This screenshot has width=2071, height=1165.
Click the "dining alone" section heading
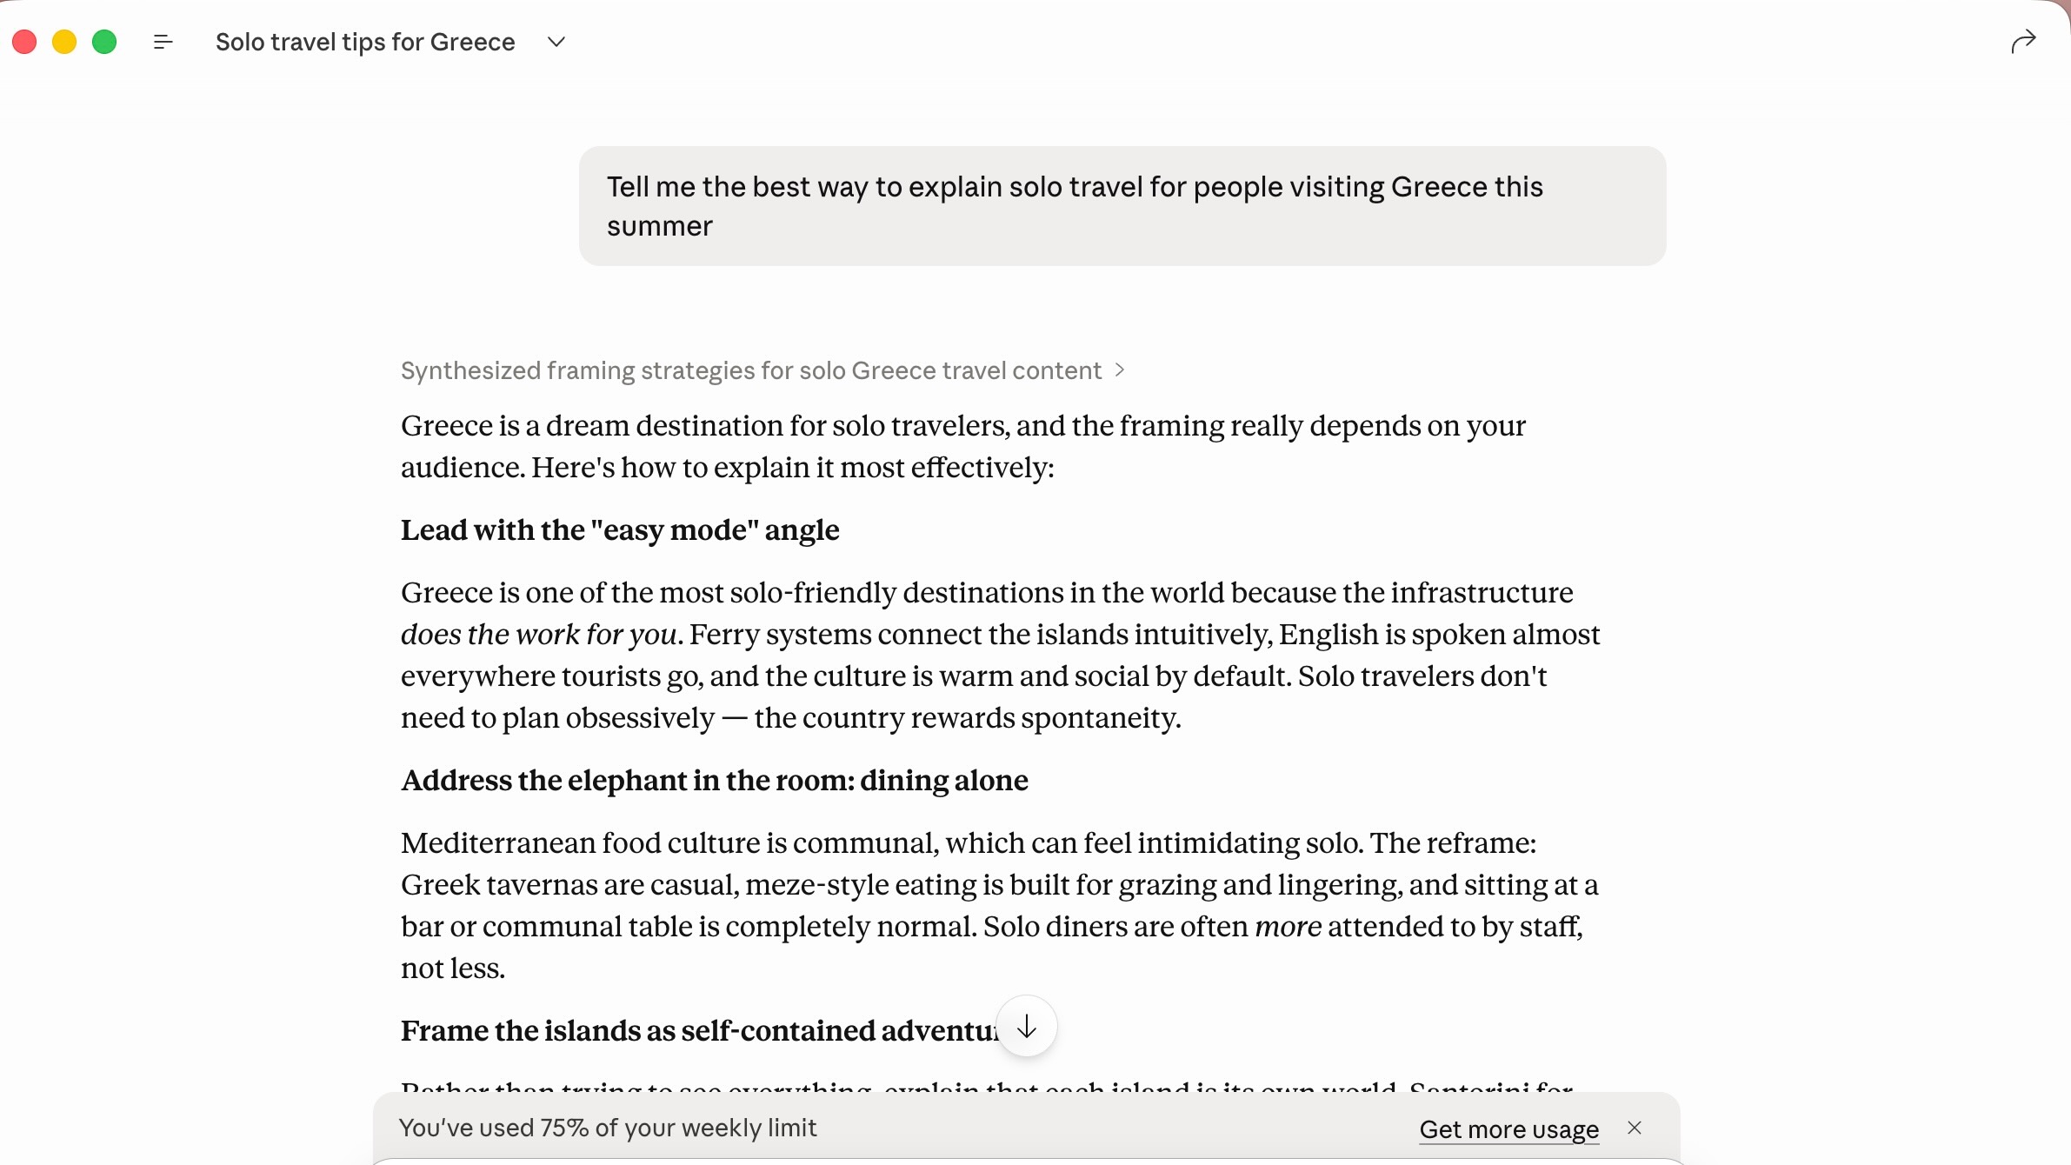[714, 780]
